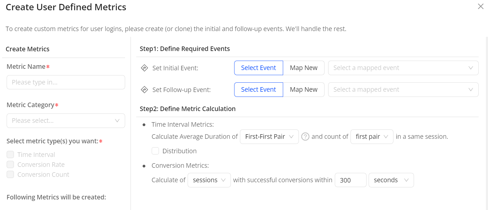Close the Create User Defined Metrics dialog
The width and height of the screenshot is (488, 210).
click(x=480, y=6)
